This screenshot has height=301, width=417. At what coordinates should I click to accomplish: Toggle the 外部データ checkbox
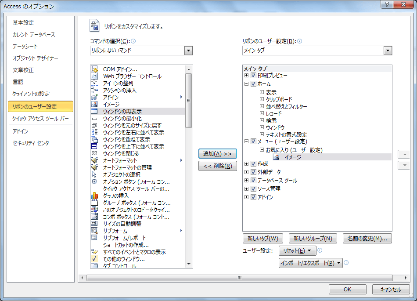[253, 172]
